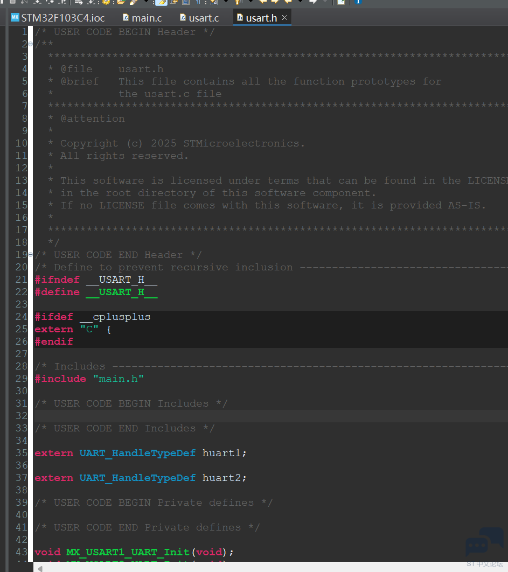Click the '@brief' comment line
The height and width of the screenshot is (572, 508).
click(x=245, y=81)
